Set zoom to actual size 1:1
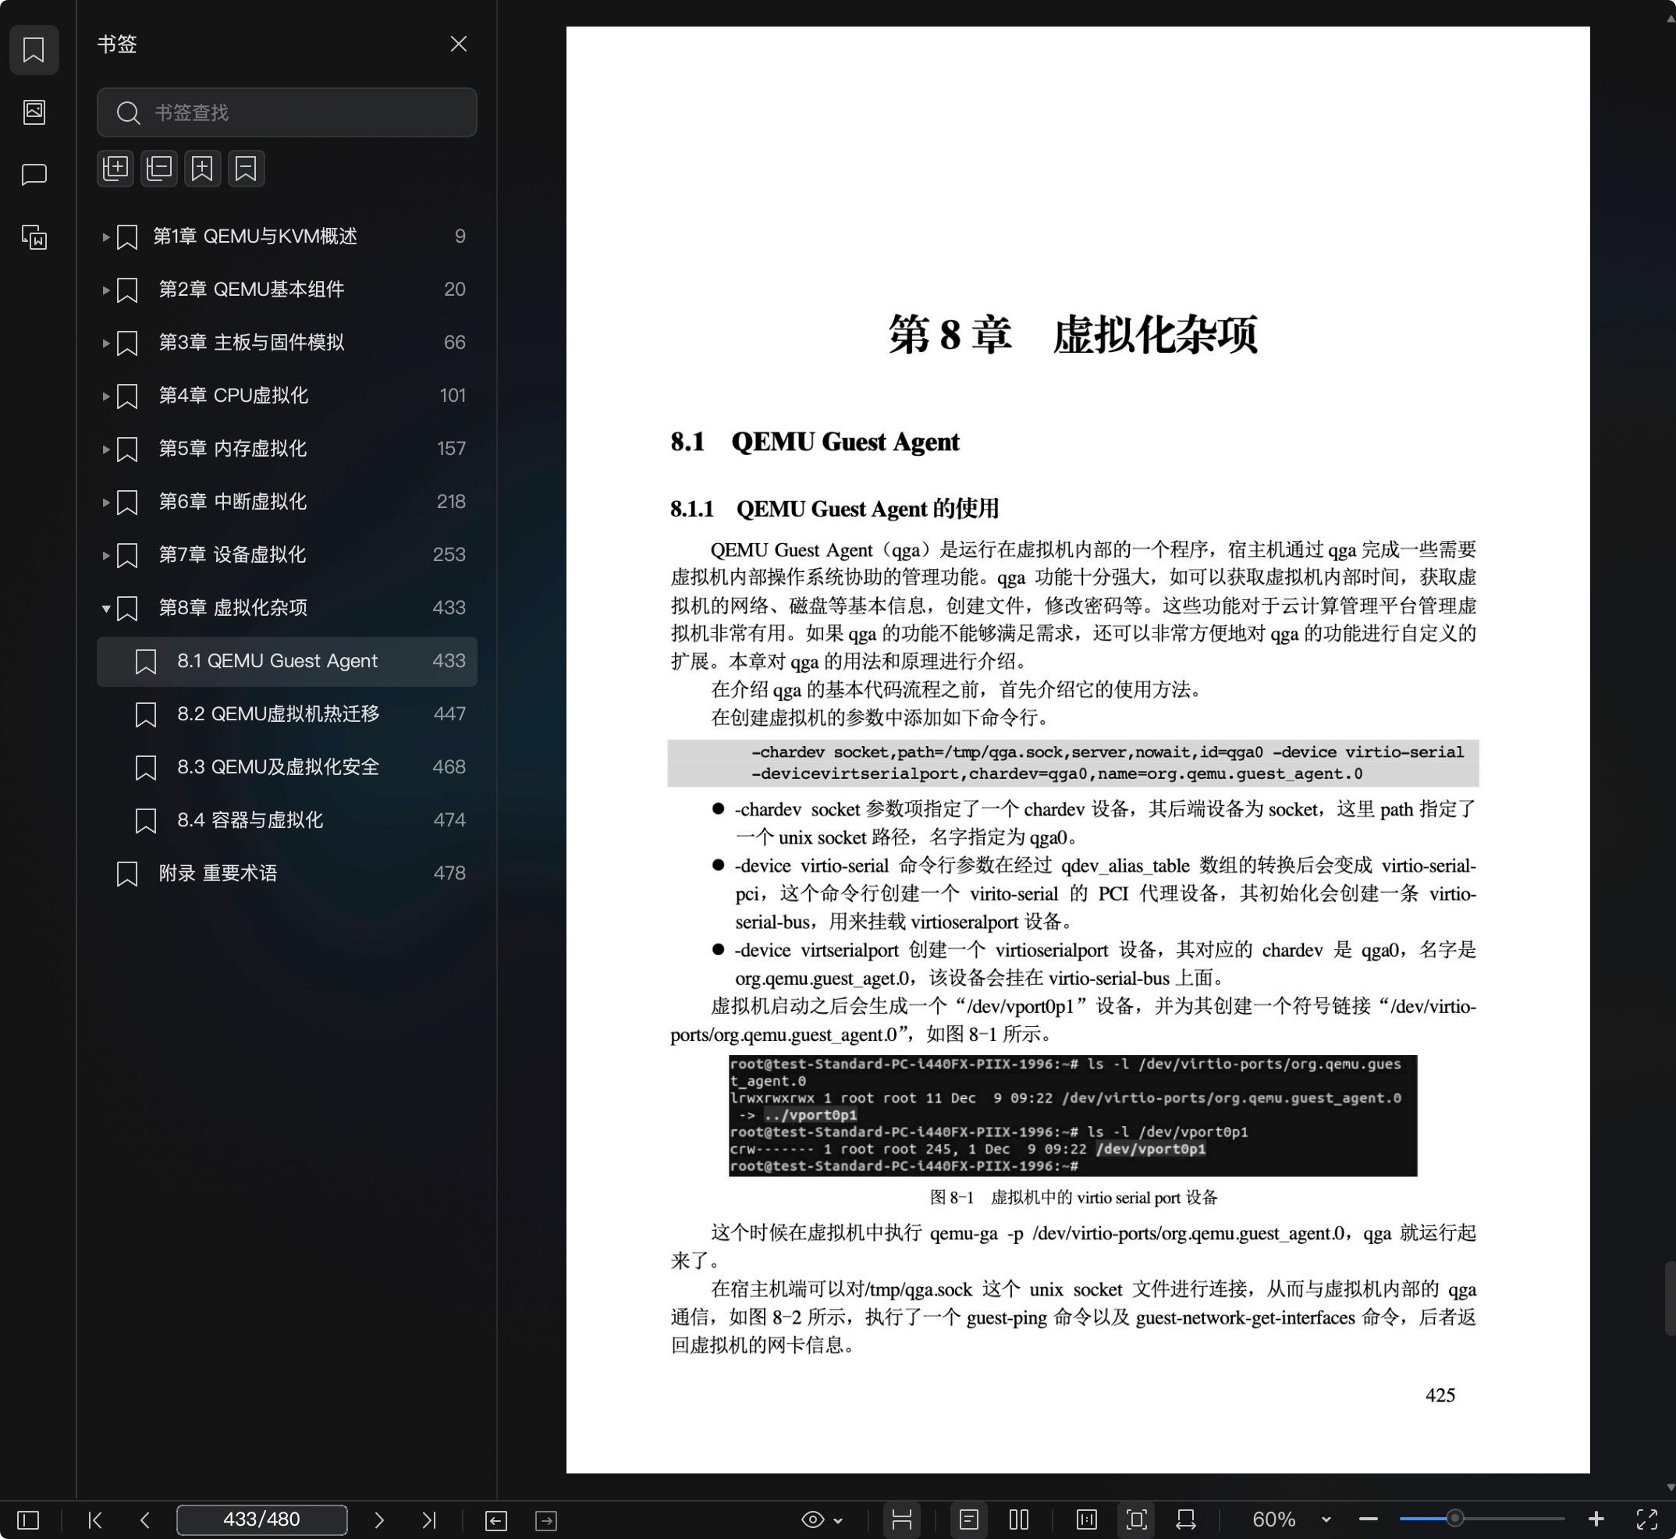This screenshot has width=1676, height=1539. point(1087,1519)
